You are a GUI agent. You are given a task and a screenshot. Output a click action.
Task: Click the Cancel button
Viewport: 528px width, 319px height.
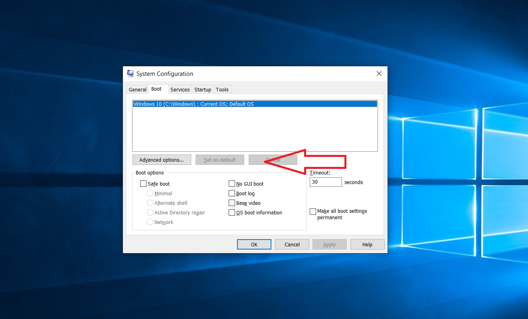pyautogui.click(x=292, y=244)
